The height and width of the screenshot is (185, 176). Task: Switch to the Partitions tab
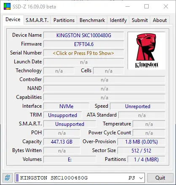64,20
